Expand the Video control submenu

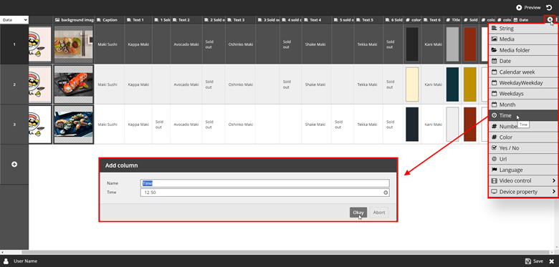[x=522, y=181]
